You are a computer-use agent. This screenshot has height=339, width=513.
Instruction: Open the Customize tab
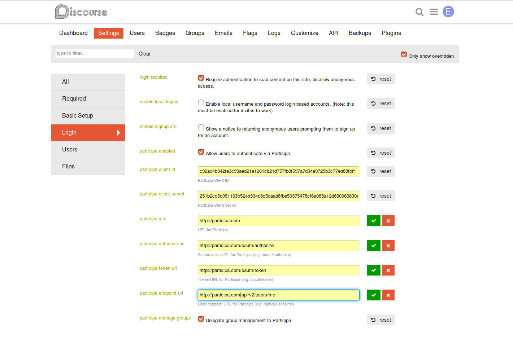(x=305, y=33)
